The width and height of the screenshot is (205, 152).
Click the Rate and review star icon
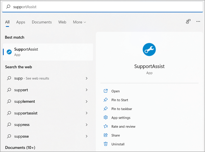(x=106, y=126)
